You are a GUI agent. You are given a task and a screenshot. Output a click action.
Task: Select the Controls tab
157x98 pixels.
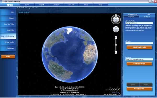pos(131,17)
